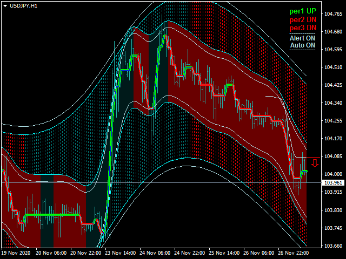Click the 103.660 price level on the scale

coord(331,246)
